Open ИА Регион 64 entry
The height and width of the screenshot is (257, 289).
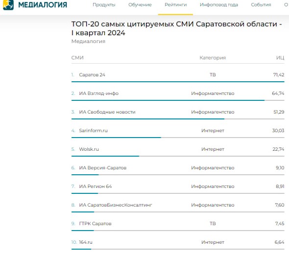tap(96, 187)
